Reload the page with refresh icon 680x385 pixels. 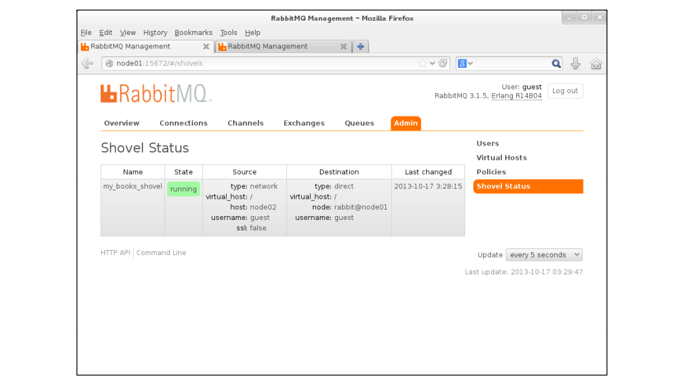(x=443, y=63)
